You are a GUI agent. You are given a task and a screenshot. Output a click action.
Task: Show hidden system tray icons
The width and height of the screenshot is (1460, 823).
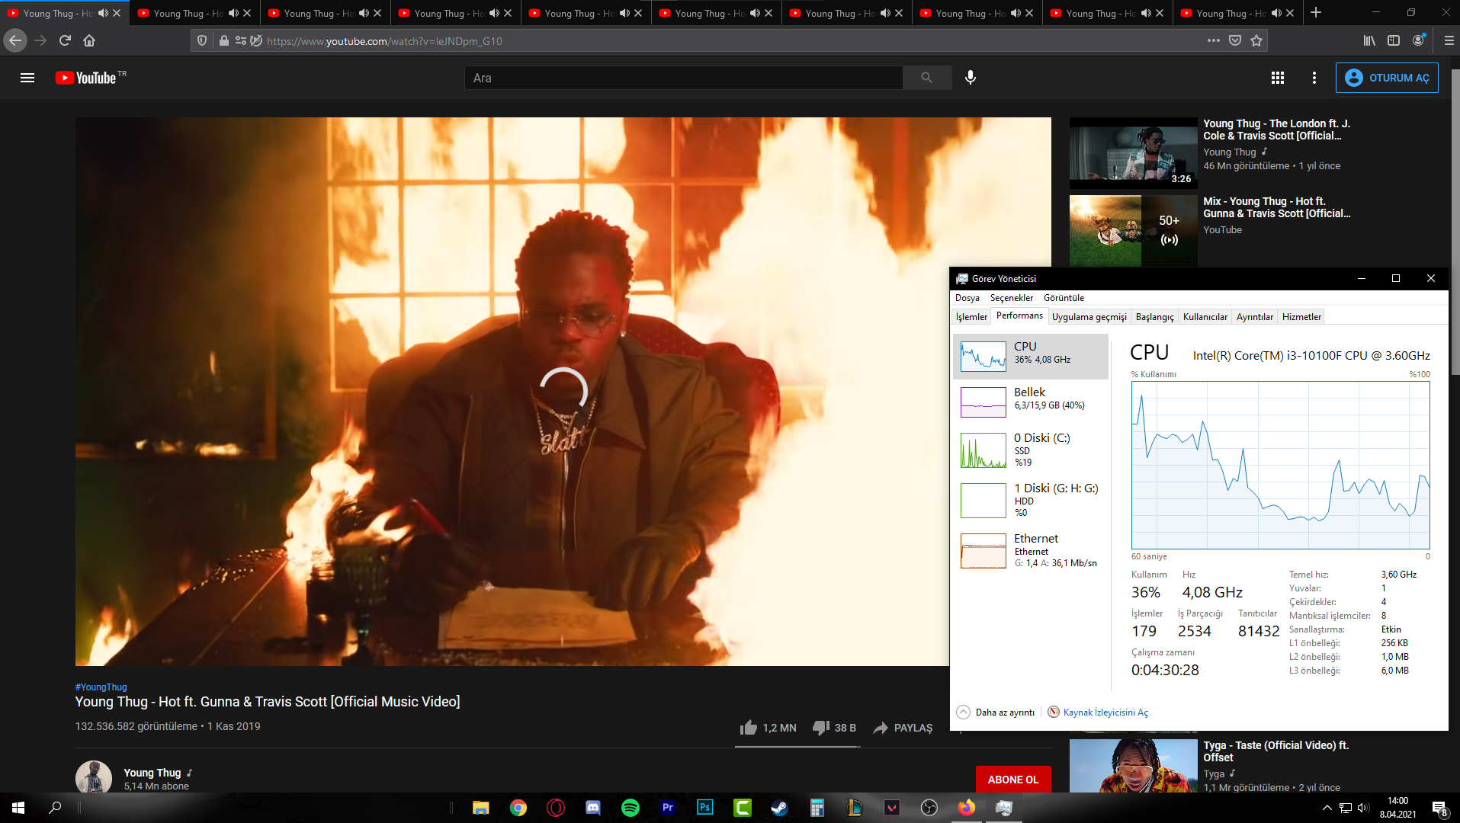[1327, 808]
